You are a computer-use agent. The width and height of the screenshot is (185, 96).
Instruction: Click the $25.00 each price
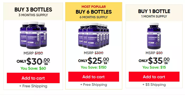pyautogui.click(x=98, y=61)
